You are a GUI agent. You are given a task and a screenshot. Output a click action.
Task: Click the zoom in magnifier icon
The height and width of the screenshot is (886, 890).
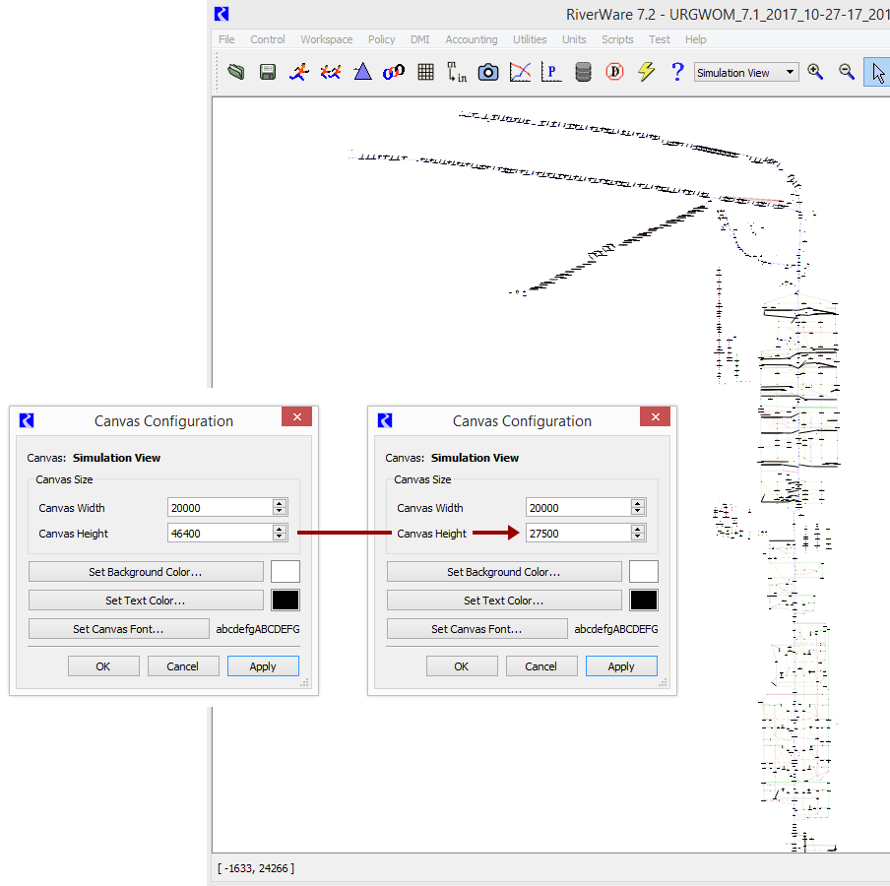click(x=815, y=72)
